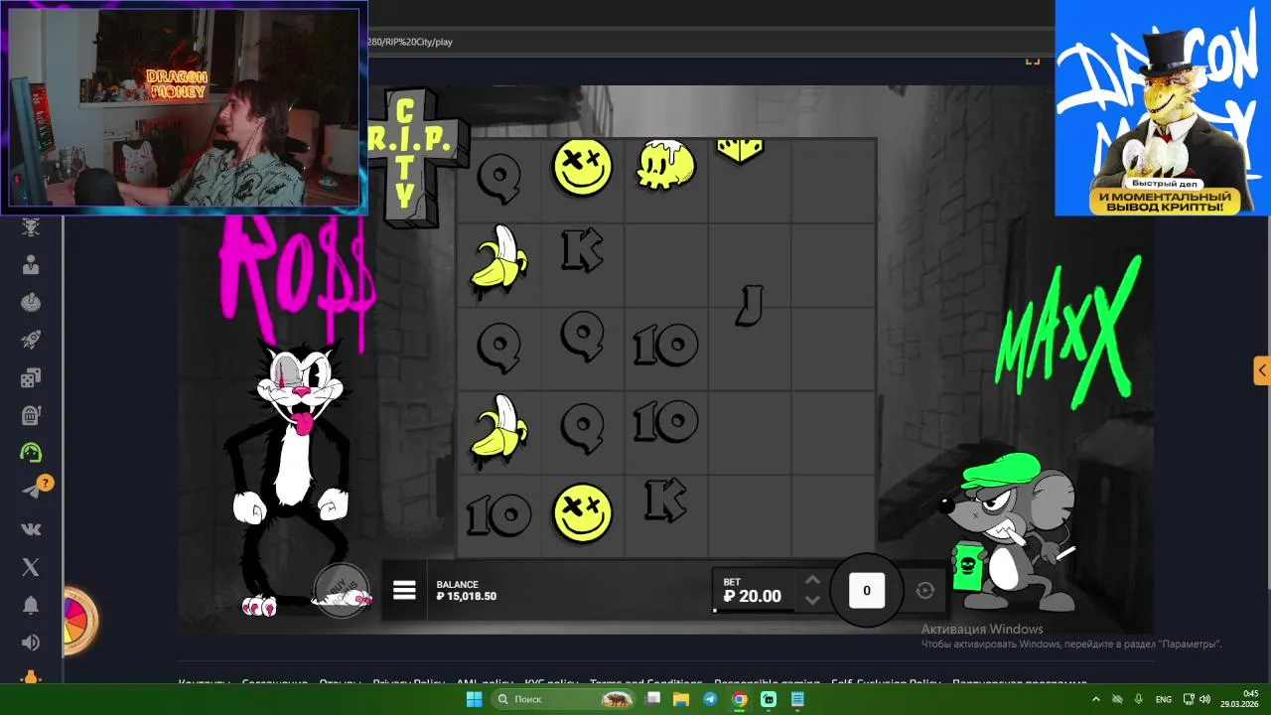
Task: Switch to Chrome in the taskbar
Action: coord(739,699)
